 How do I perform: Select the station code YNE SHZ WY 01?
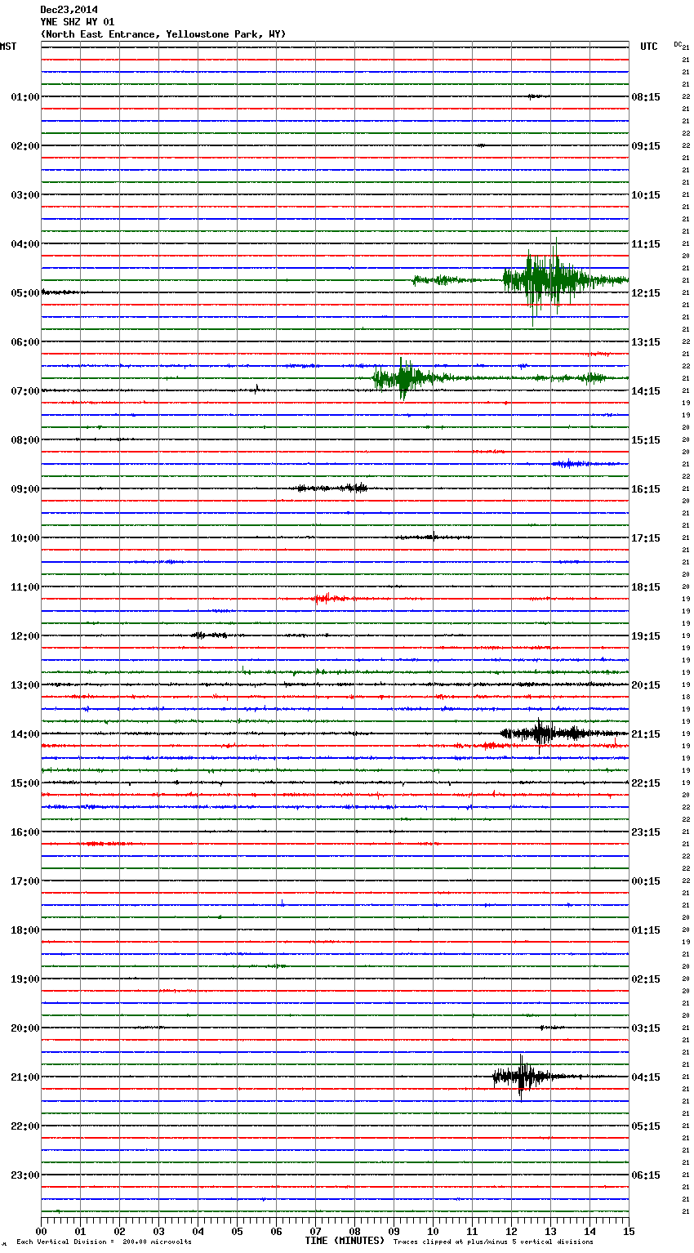coord(78,22)
